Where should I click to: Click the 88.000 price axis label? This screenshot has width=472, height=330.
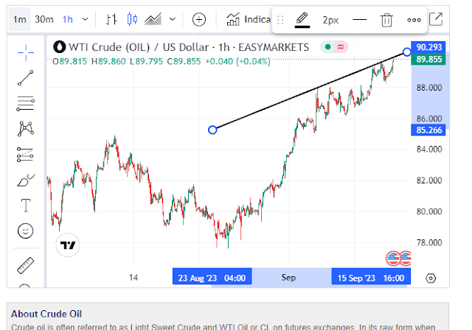coord(429,88)
